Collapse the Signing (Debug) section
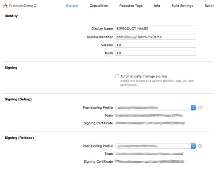216x171 pixels. tap(2, 99)
